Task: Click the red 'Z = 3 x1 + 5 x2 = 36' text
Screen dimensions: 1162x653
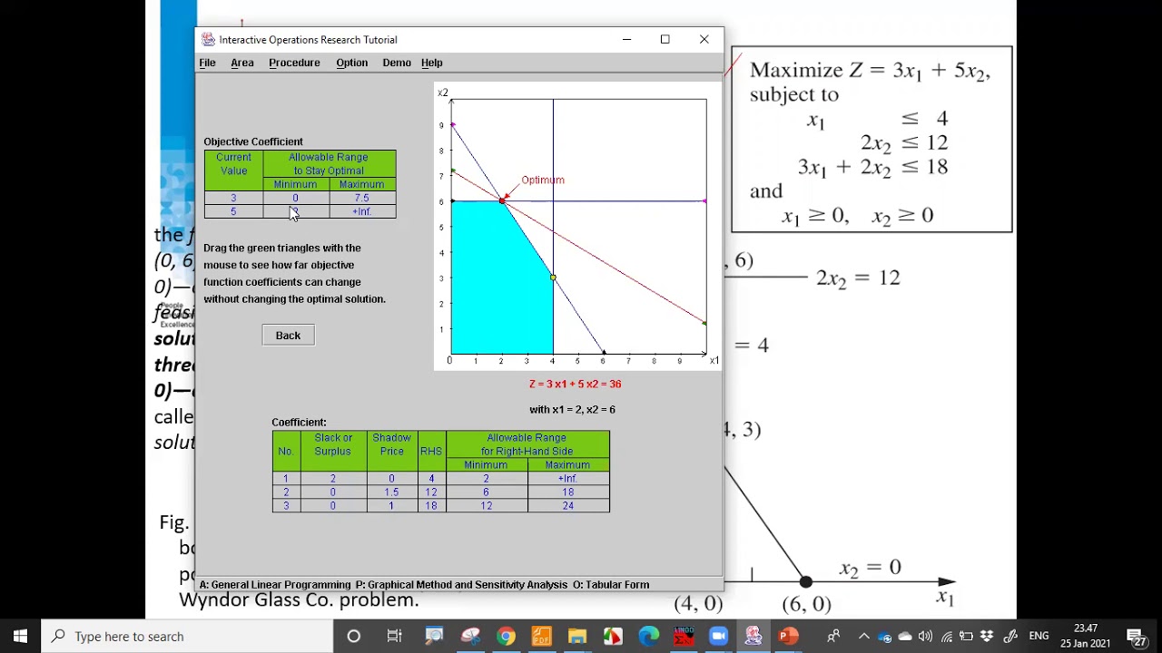Action: tap(575, 384)
